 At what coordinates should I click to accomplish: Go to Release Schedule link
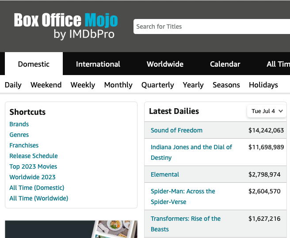coord(34,156)
